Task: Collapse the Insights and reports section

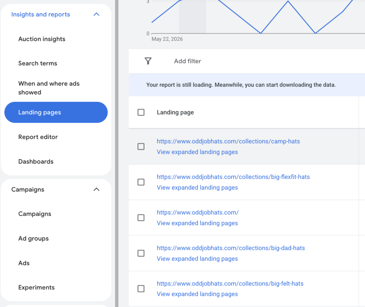Action: pos(96,15)
